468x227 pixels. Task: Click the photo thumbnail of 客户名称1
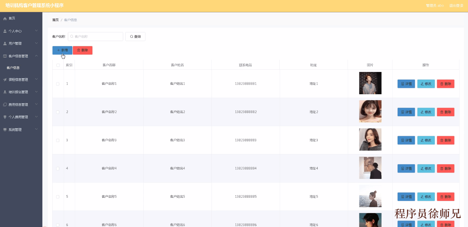[370, 83]
